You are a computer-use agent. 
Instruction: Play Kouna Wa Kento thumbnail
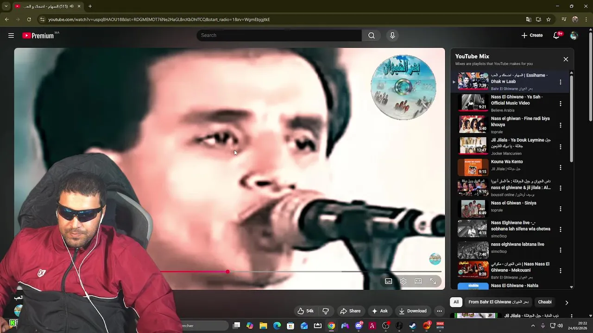(473, 167)
